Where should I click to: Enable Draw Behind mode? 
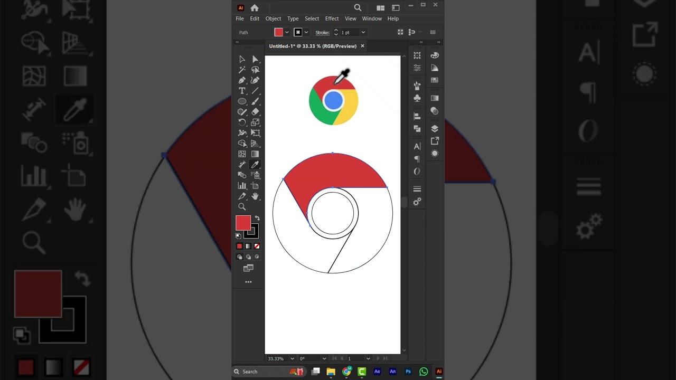pos(248,257)
